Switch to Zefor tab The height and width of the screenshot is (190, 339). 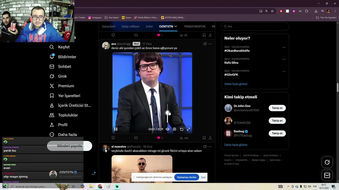point(149,26)
